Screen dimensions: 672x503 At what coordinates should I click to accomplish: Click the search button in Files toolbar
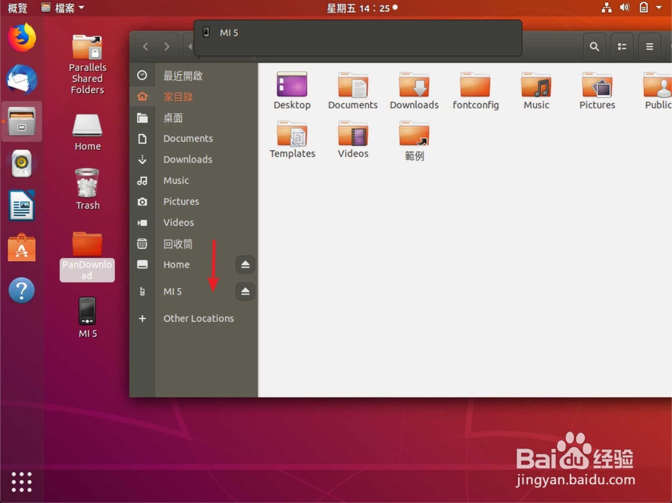coord(594,46)
